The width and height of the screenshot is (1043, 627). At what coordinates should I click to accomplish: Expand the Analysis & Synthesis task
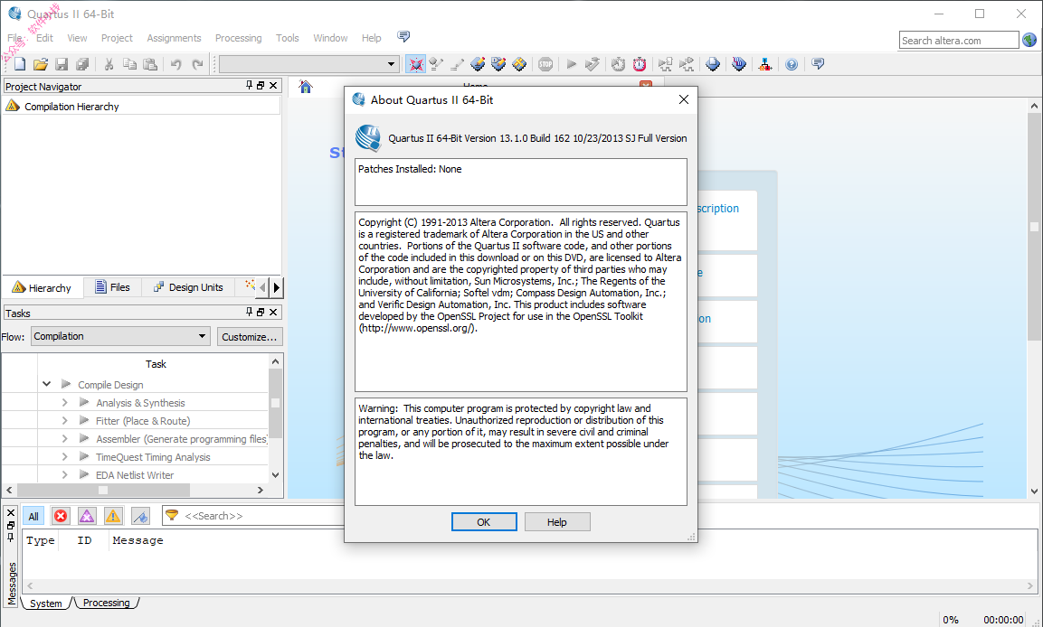(64, 403)
